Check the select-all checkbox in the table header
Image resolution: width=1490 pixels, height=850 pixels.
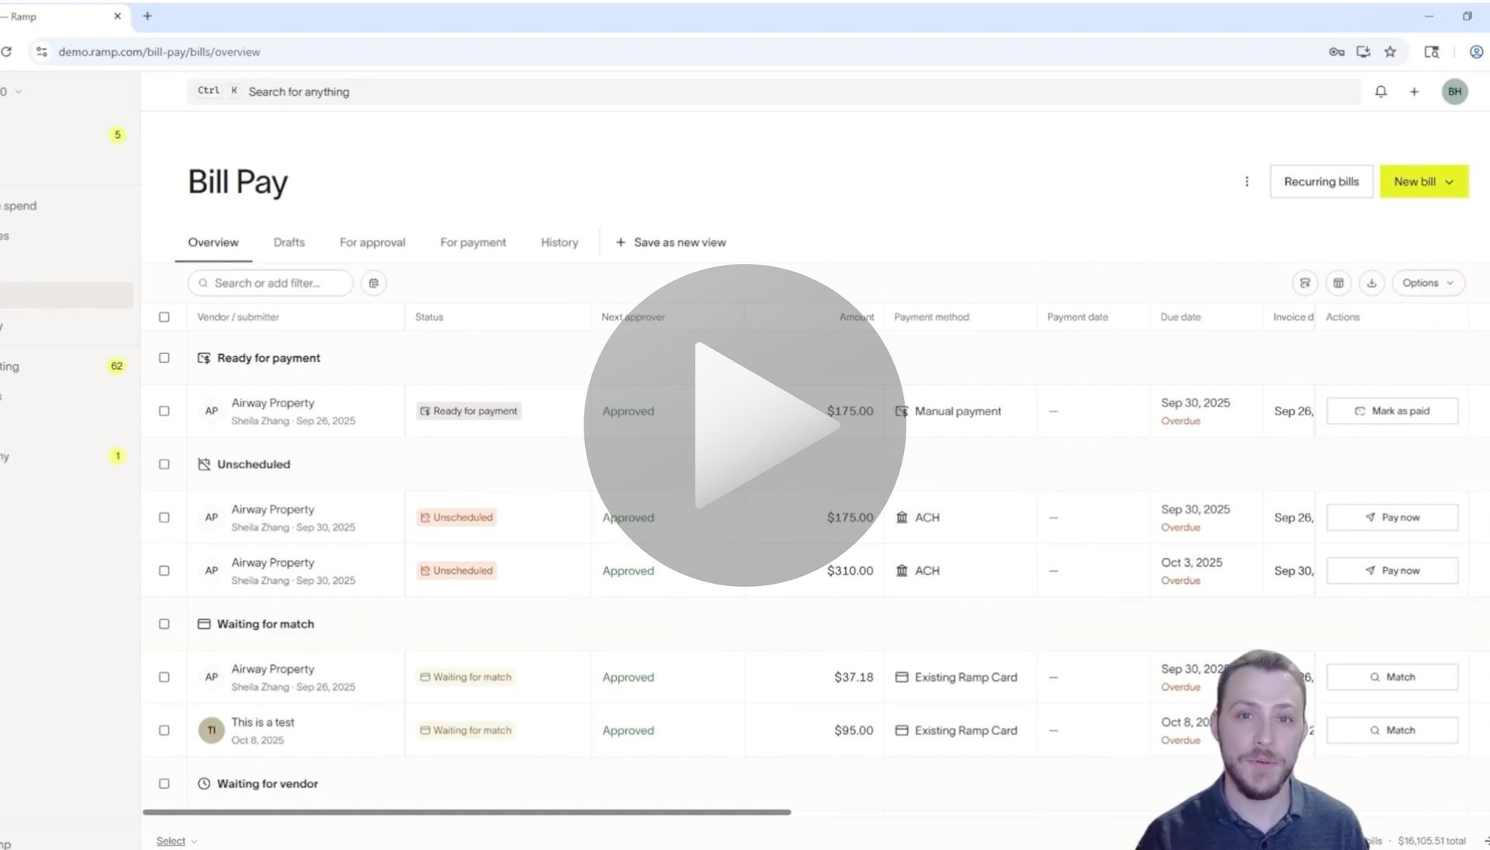coord(164,317)
